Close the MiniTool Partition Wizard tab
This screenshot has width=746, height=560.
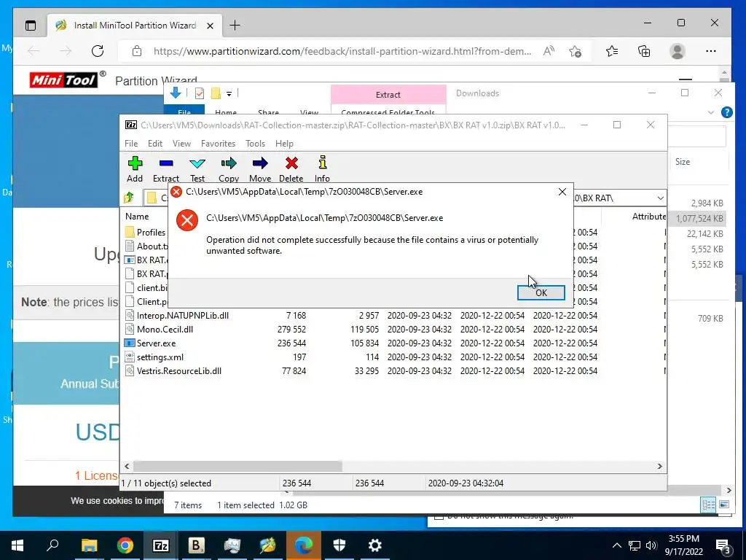[211, 26]
